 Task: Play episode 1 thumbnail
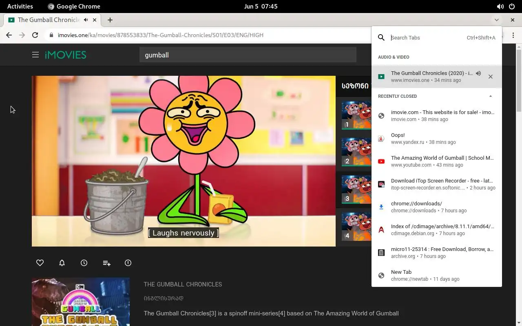coord(356,115)
